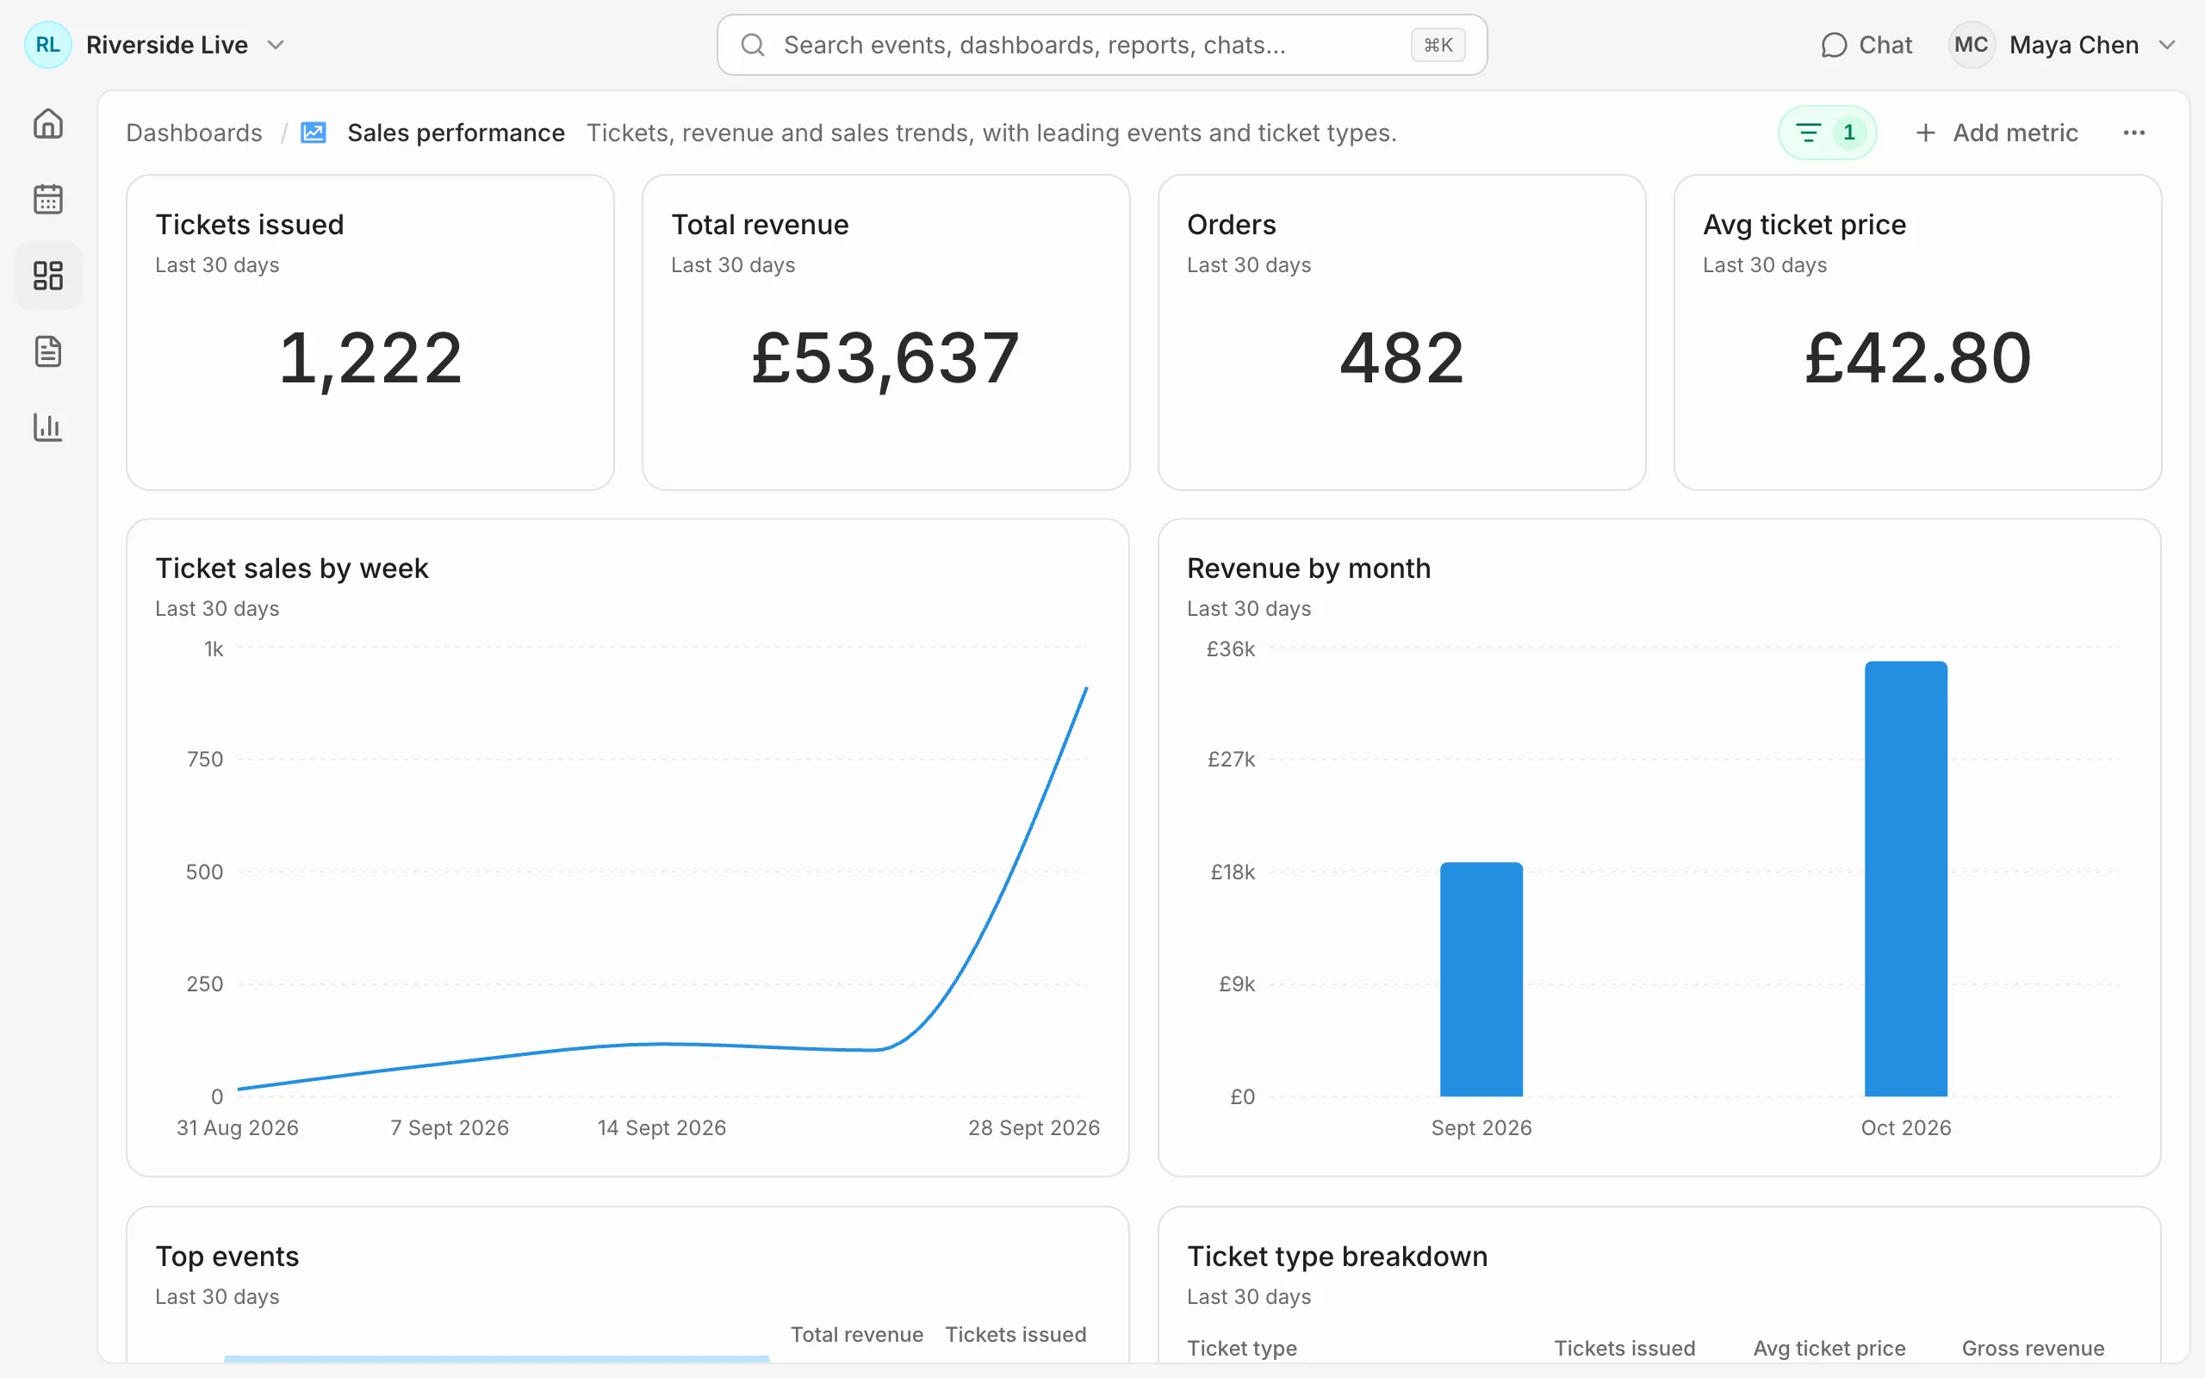Click the Top events card title
The width and height of the screenshot is (2205, 1378).
[x=227, y=1256]
